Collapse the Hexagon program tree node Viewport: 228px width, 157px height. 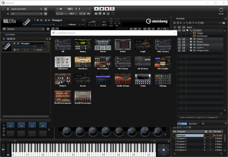pos(187,30)
